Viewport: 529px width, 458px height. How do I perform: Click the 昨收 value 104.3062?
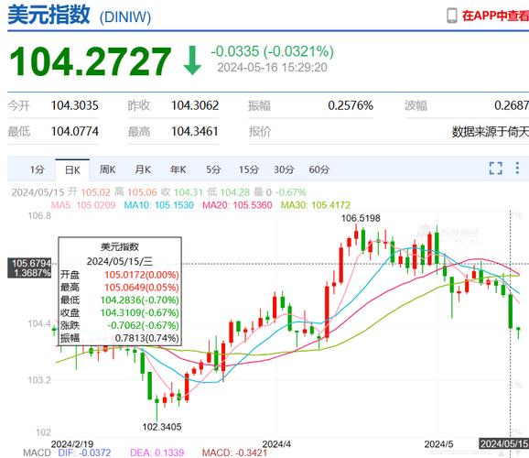(x=195, y=105)
